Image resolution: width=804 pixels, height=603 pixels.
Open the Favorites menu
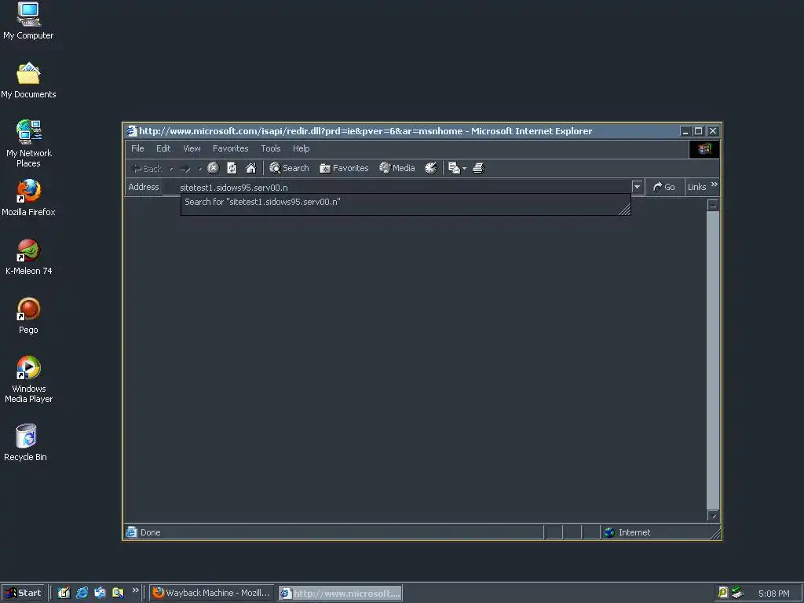231,148
